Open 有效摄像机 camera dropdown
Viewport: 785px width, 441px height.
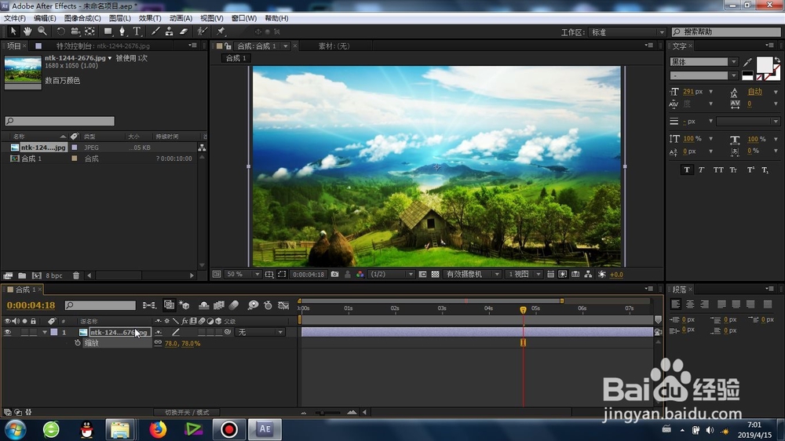[x=473, y=275]
